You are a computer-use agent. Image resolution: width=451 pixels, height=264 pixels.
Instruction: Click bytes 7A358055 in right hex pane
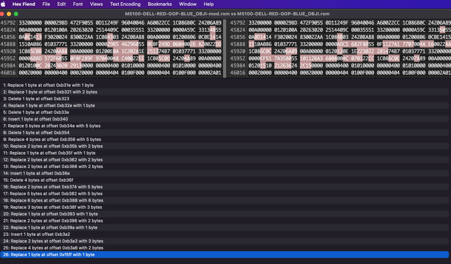coord(286,59)
